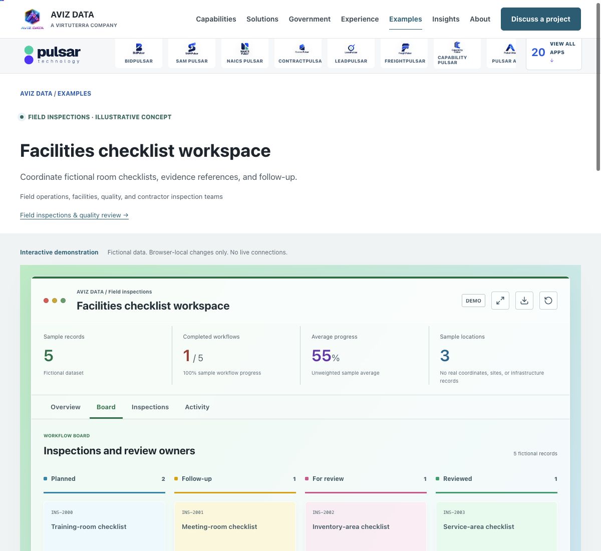The width and height of the screenshot is (601, 551).
Task: Open the Service-area checklist card
Action: coord(496,526)
